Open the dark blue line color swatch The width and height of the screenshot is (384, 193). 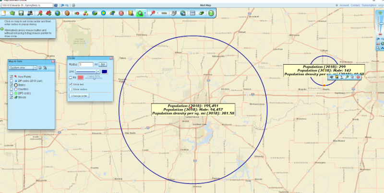click(105, 71)
